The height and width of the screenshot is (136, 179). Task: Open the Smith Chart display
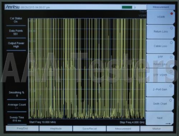pos(160,104)
